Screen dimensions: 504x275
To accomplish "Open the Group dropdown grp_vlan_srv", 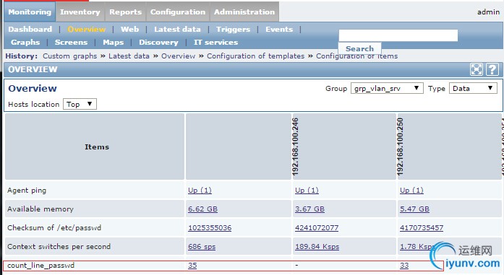I will point(387,88).
